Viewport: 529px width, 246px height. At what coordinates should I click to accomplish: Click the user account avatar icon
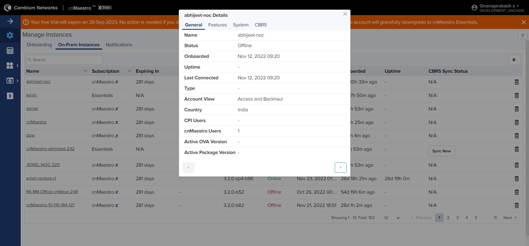click(474, 8)
